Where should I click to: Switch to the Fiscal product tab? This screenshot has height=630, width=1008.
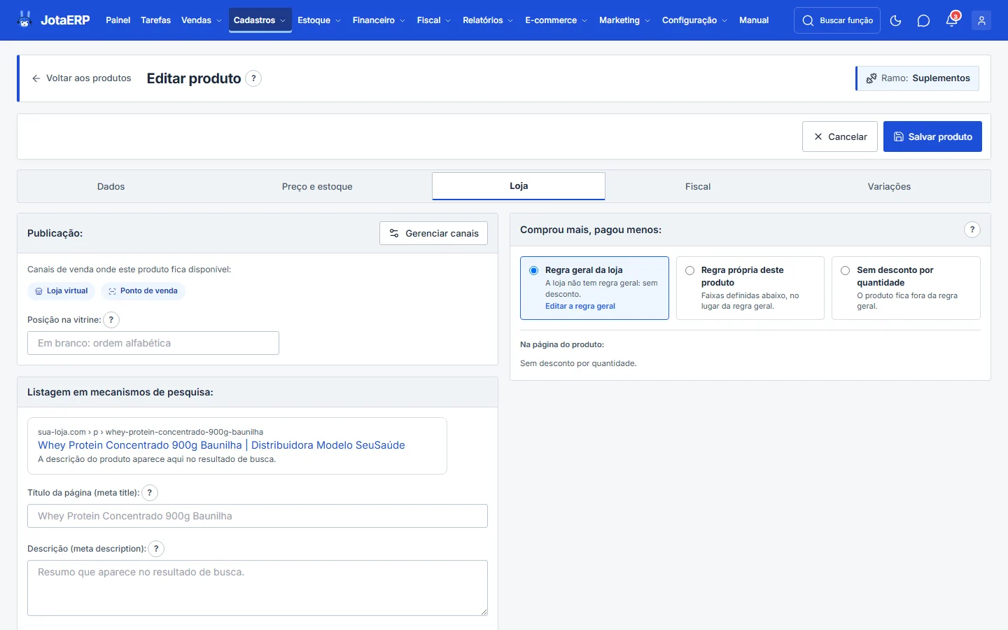coord(698,187)
